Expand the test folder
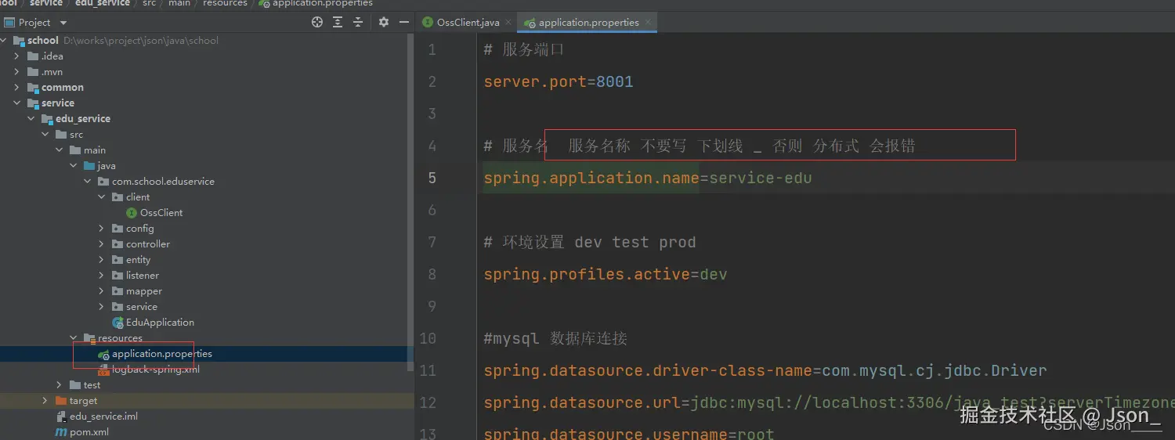The width and height of the screenshot is (1175, 440). pyautogui.click(x=60, y=385)
